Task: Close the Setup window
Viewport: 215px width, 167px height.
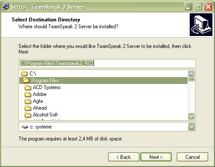Action: coord(208,7)
